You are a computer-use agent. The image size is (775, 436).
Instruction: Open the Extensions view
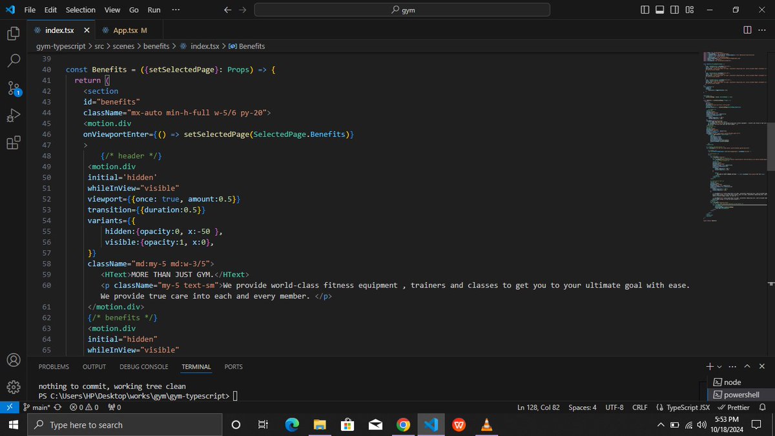[14, 143]
